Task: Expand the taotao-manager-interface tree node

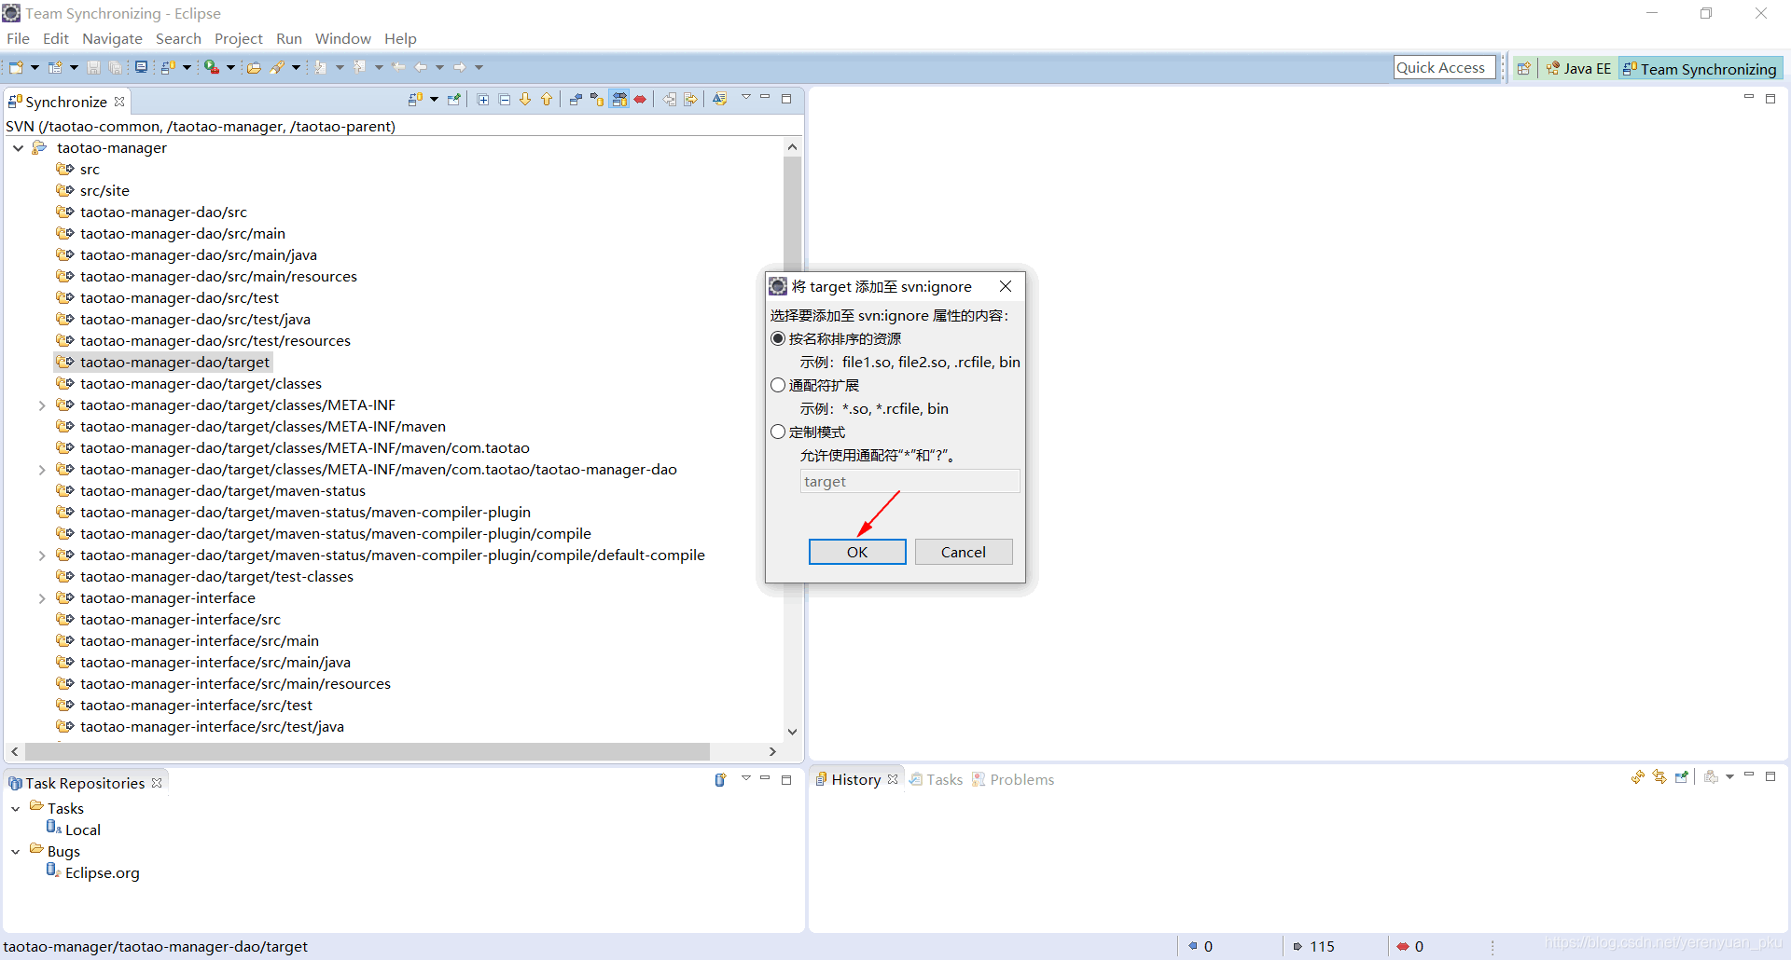Action: point(42,598)
